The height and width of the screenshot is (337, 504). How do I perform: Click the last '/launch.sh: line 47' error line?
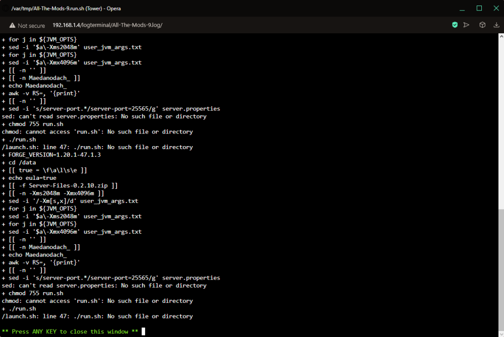point(97,316)
